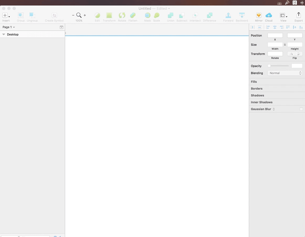Viewport: 305px width, 237px height.
Task: Adjust the Opacity slider
Action: 278,66
